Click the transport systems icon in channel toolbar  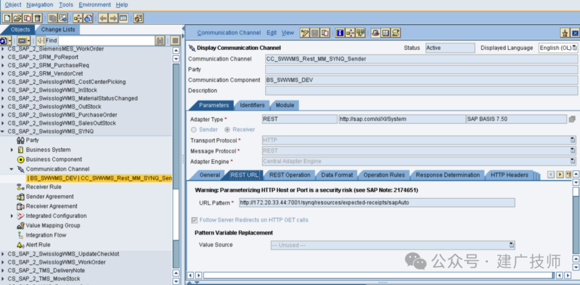[x=360, y=33]
